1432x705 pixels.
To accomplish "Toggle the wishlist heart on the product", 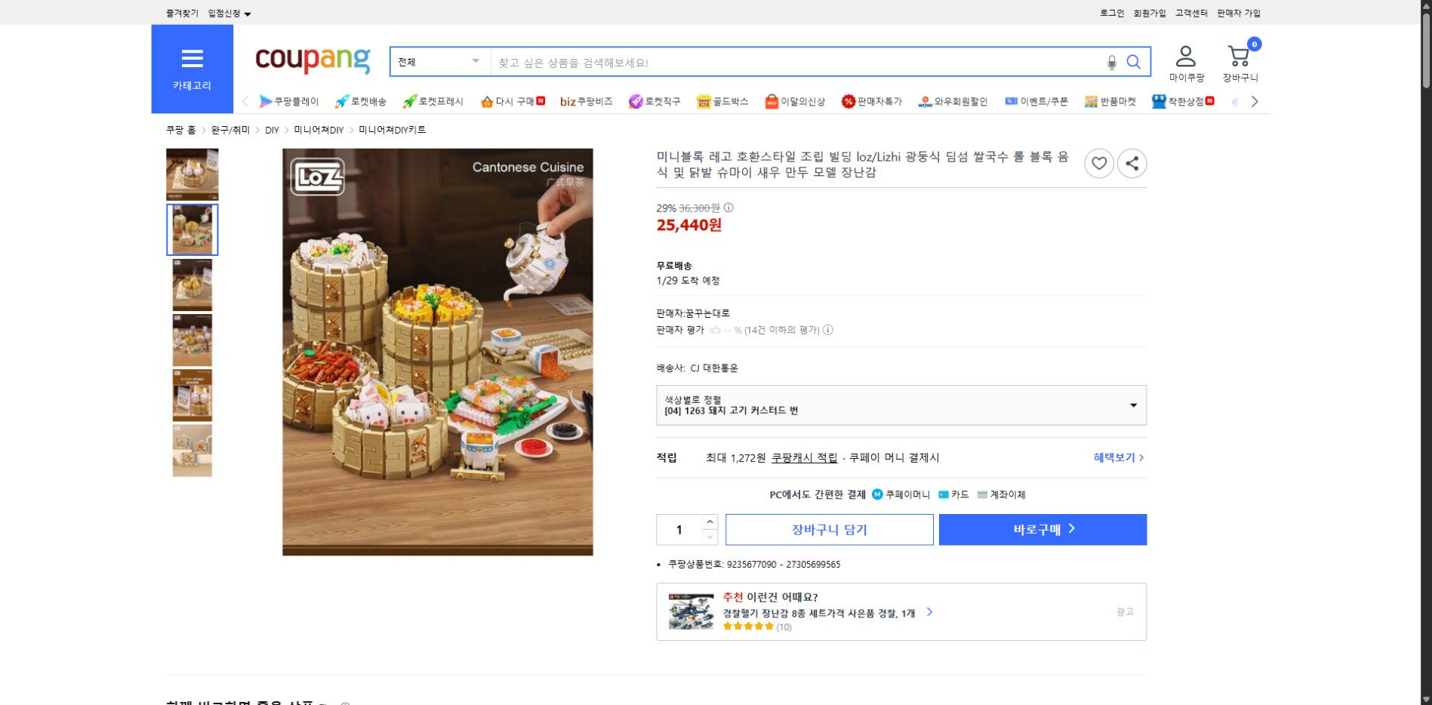I will tap(1099, 163).
